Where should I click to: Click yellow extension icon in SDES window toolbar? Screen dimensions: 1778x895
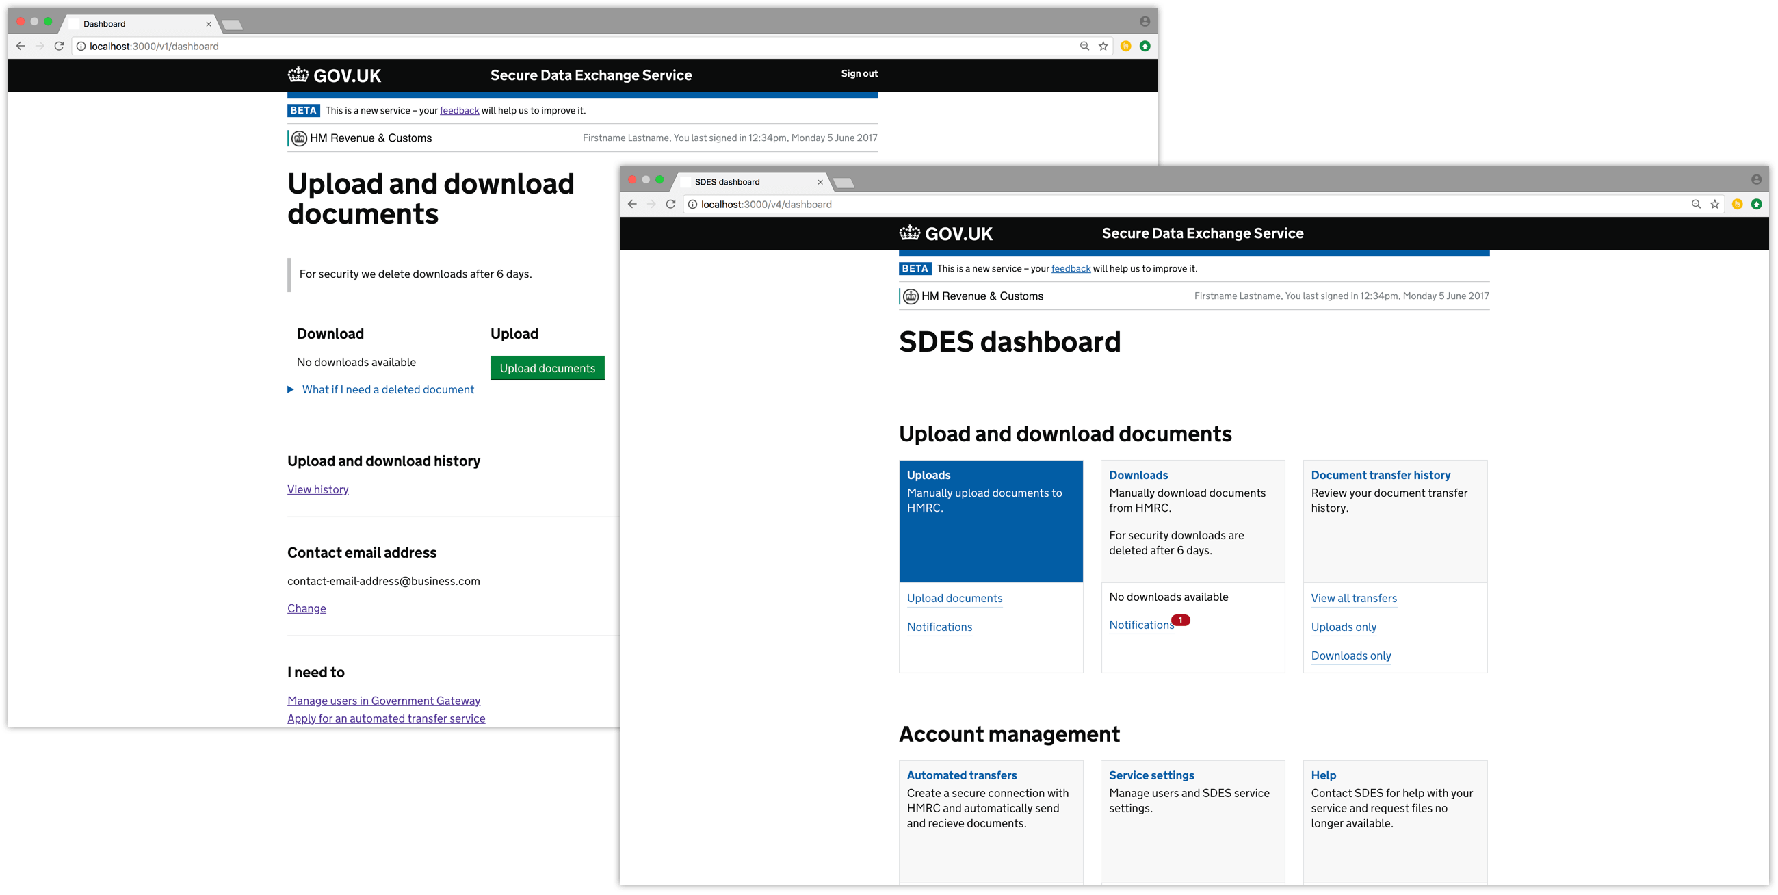[x=1737, y=205]
